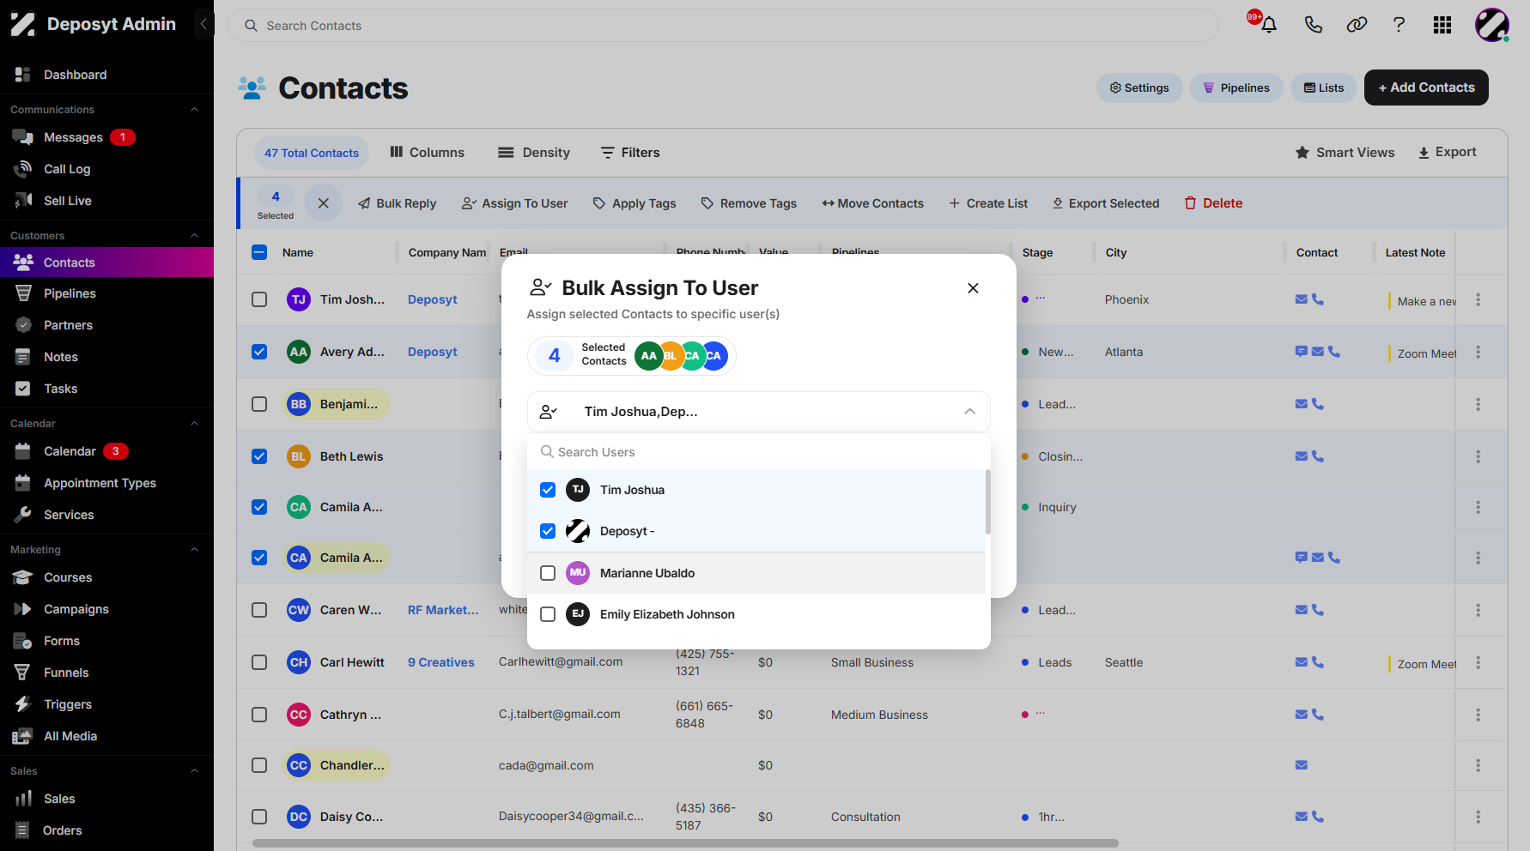Open the three-dot menu for Daisy Co row
This screenshot has width=1530, height=851.
pyautogui.click(x=1478, y=817)
